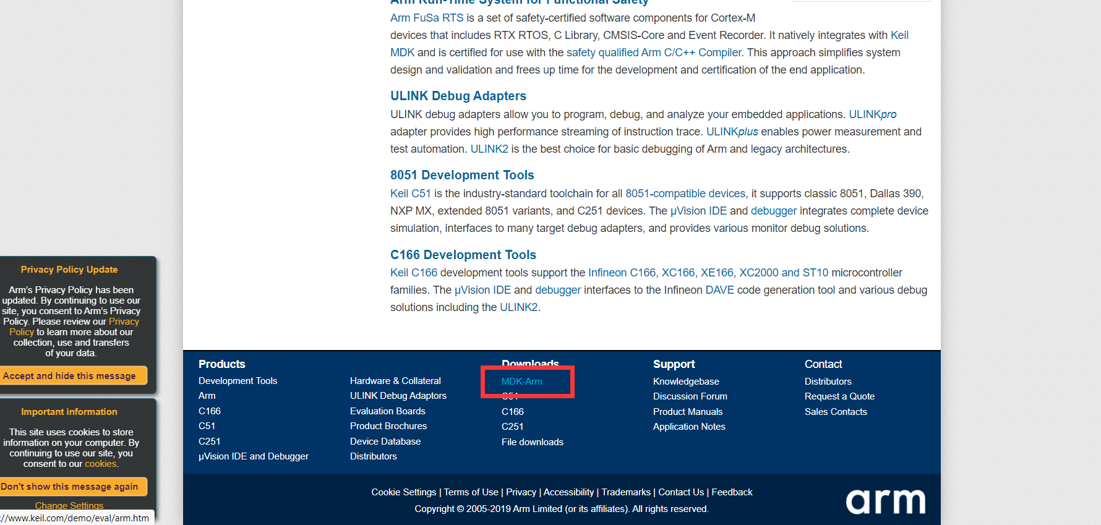Viewport: 1101px width, 525px height.
Task: Open the Product Manuals support link
Action: point(687,412)
